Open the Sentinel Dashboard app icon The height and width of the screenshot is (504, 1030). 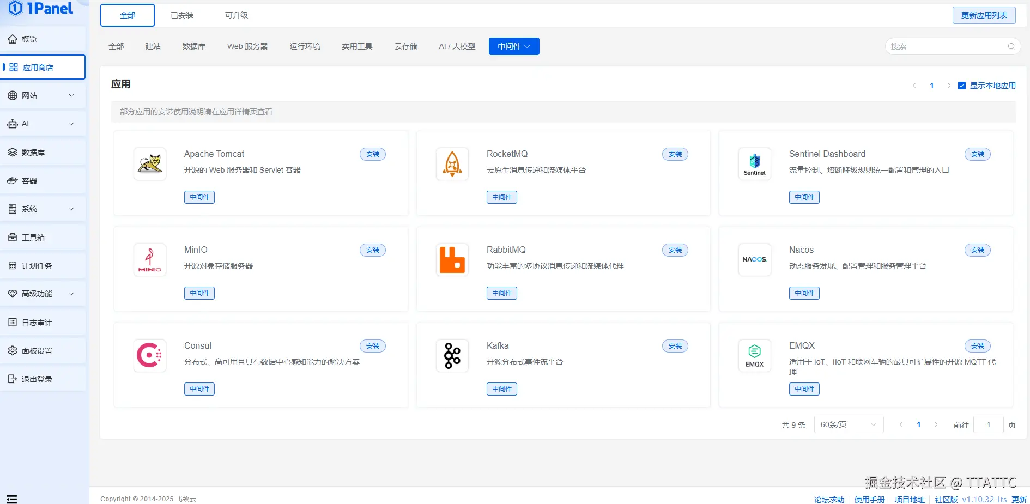[755, 163]
